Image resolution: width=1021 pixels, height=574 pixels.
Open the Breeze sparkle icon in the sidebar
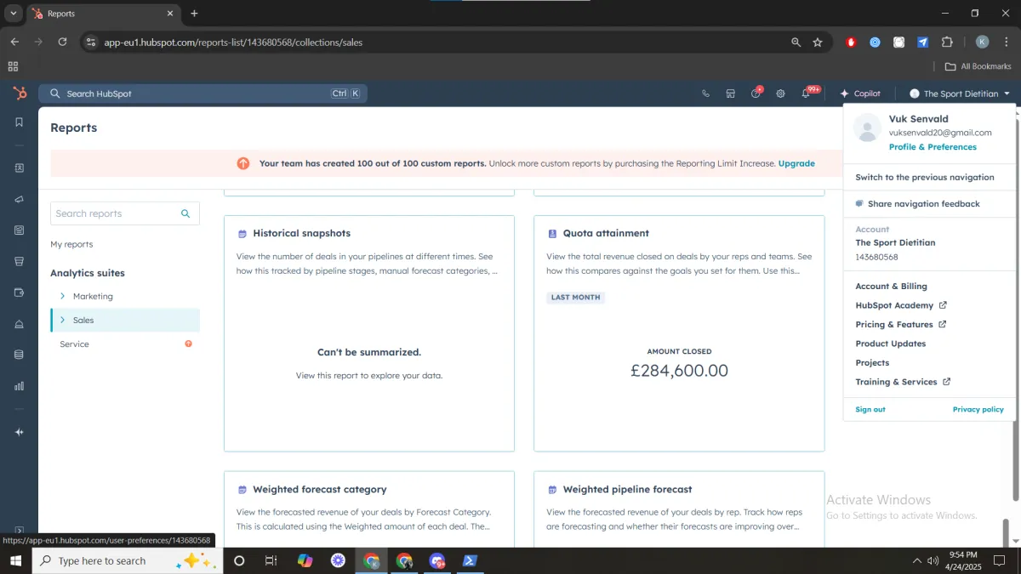[19, 432]
